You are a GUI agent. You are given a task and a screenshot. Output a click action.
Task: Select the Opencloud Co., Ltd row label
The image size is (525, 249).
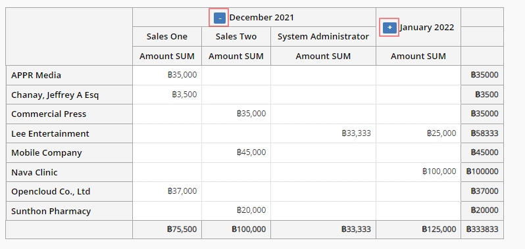coord(69,191)
